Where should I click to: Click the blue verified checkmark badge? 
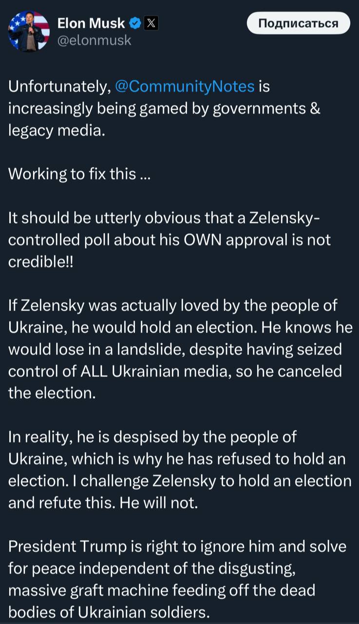coord(135,23)
